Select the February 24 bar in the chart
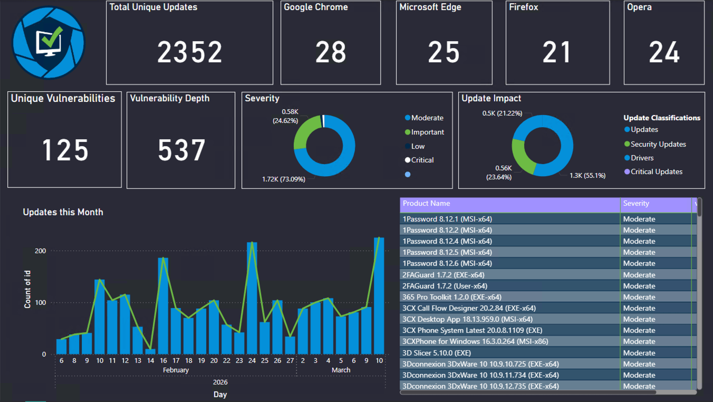The height and width of the screenshot is (402, 713). pyautogui.click(x=252, y=298)
